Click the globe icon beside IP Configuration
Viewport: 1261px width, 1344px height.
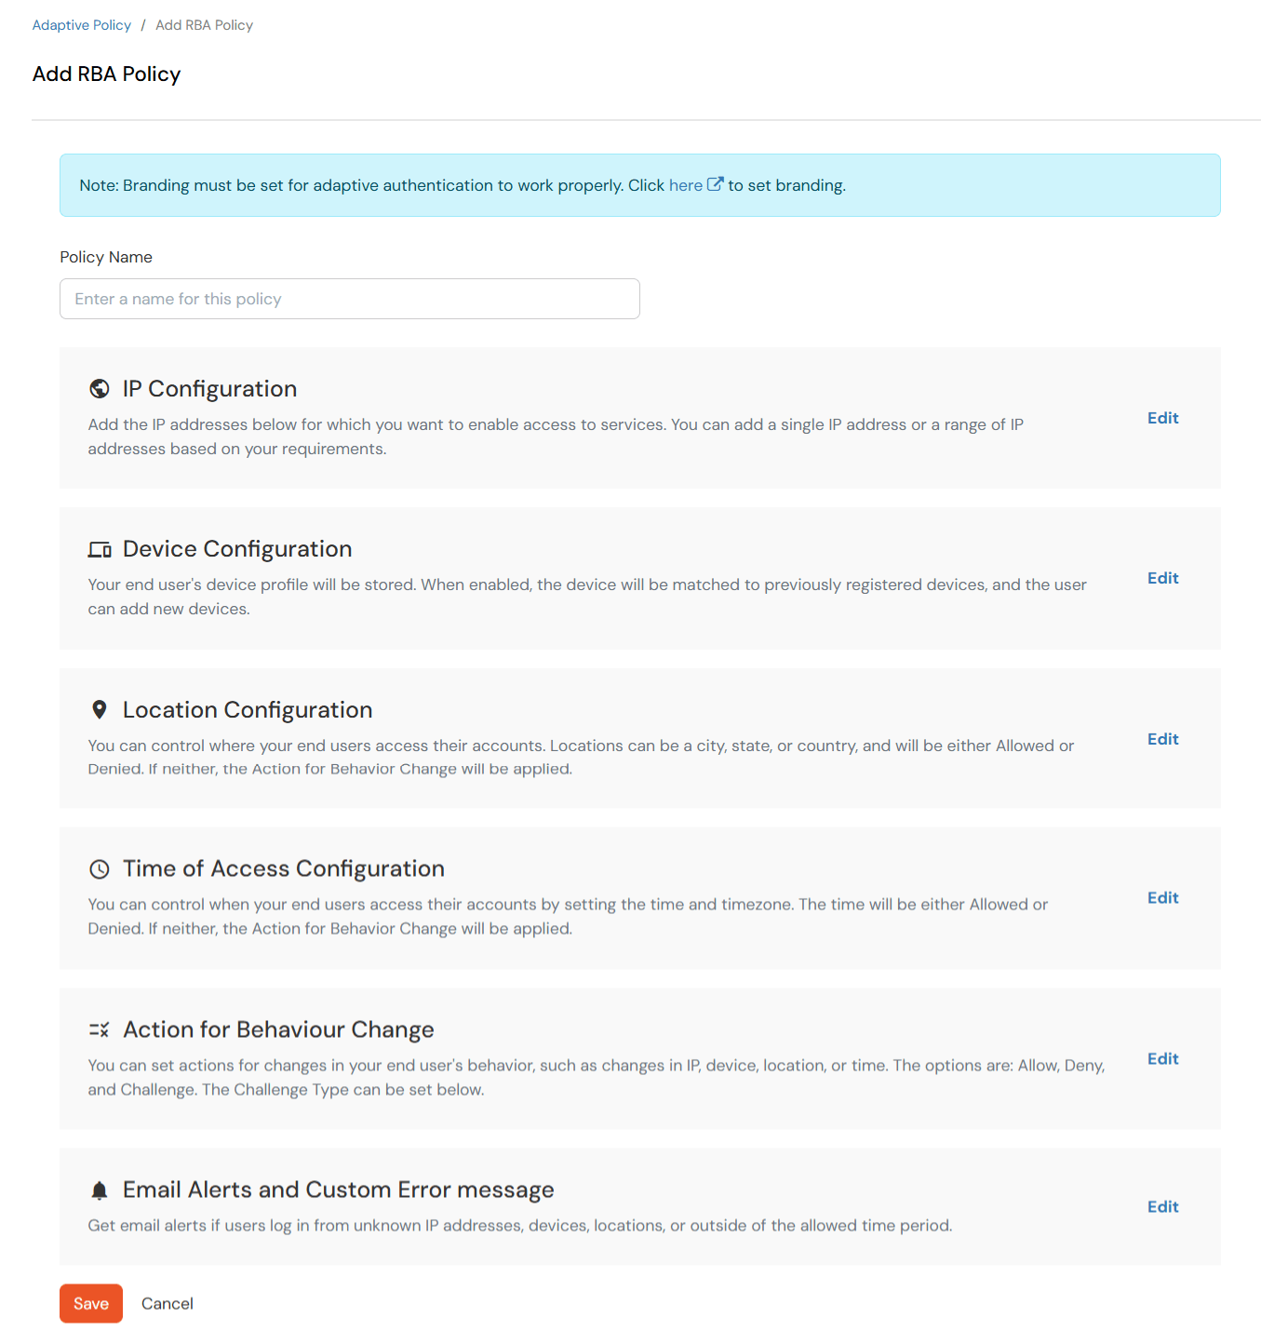[x=100, y=387]
